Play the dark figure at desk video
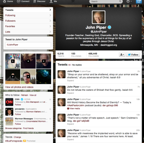Viewport: 144px width, 143px height. coord(13,77)
